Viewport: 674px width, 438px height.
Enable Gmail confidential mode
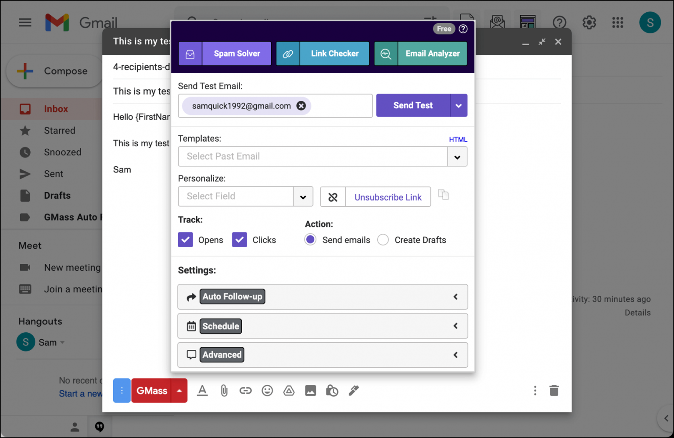[x=332, y=390]
